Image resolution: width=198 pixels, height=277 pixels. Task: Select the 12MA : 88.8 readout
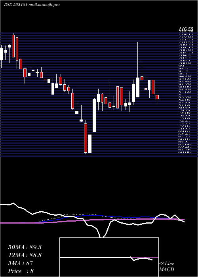click(25, 255)
